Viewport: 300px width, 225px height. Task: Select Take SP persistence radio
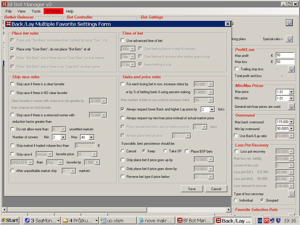point(165,151)
